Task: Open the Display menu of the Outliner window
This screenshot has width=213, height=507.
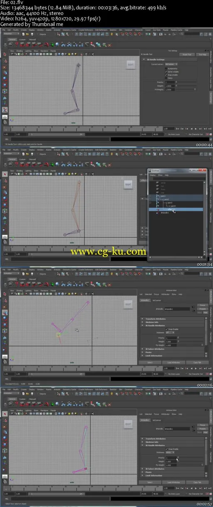Action: pyautogui.click(x=153, y=175)
